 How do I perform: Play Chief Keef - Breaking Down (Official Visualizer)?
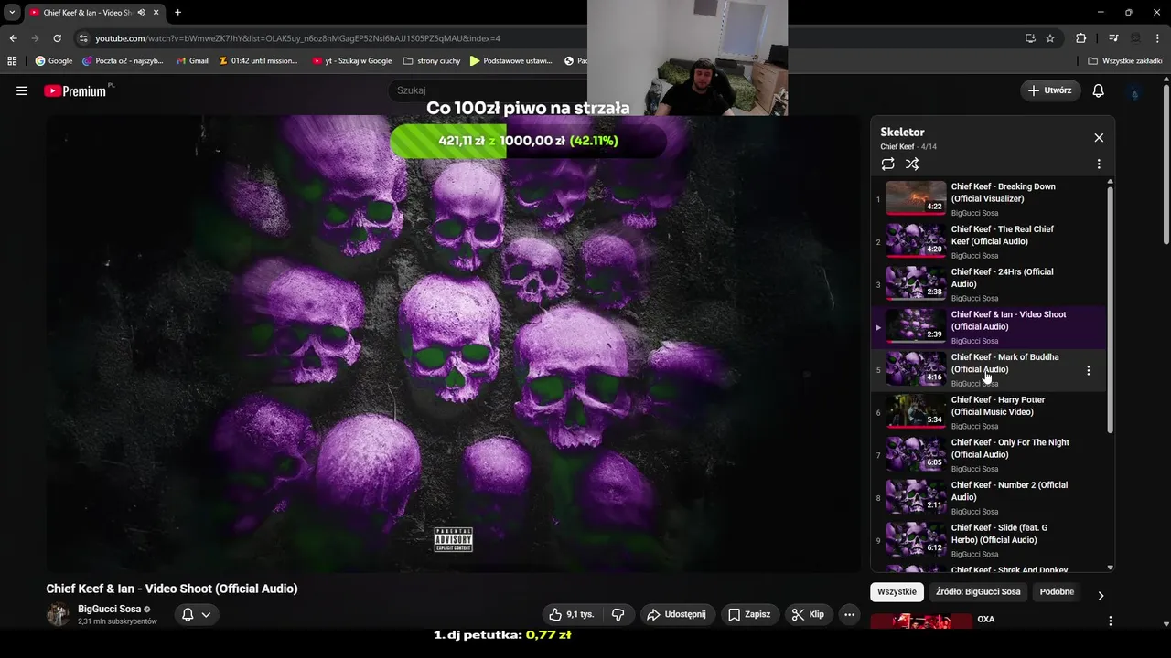[x=988, y=198]
